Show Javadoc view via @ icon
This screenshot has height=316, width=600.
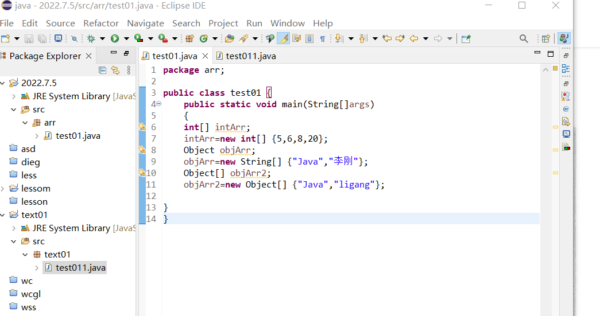566,109
